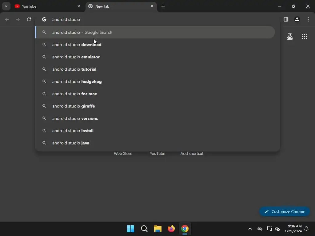
Task: Show hidden system tray icons
Action: 250,229
